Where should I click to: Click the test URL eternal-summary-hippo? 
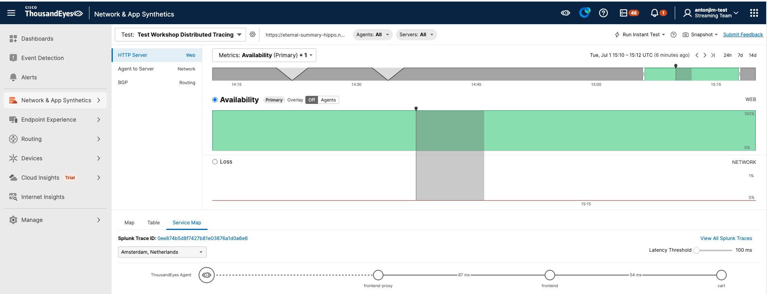(305, 35)
